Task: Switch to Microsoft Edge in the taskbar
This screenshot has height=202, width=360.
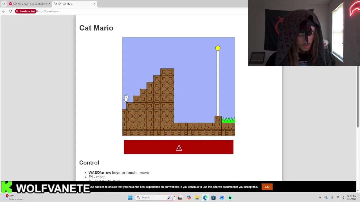Action: click(205, 198)
